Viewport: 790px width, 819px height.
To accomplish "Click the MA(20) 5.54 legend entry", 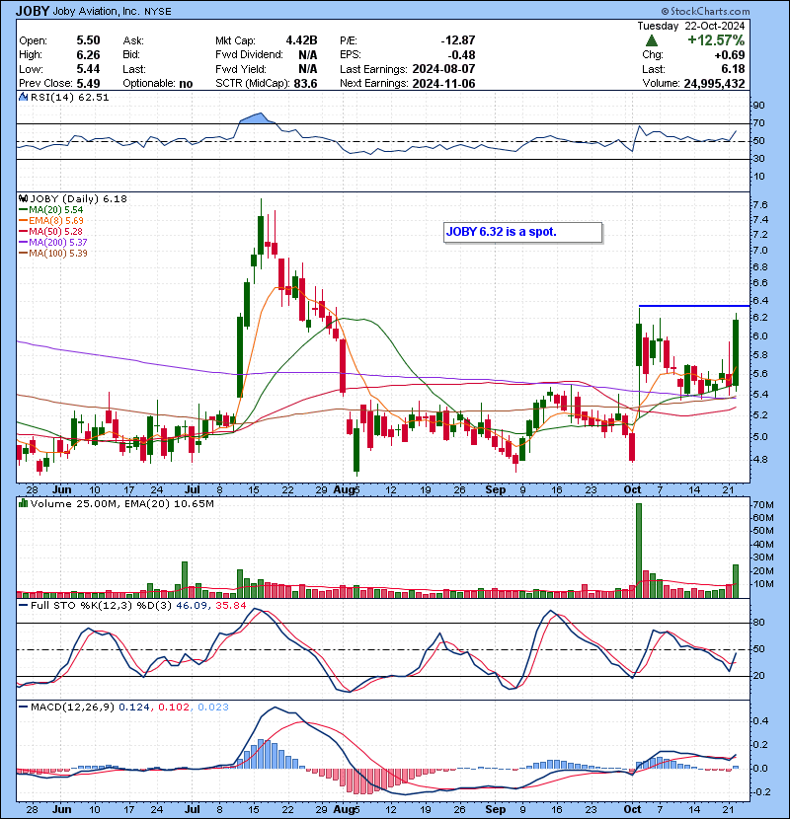I will (51, 209).
